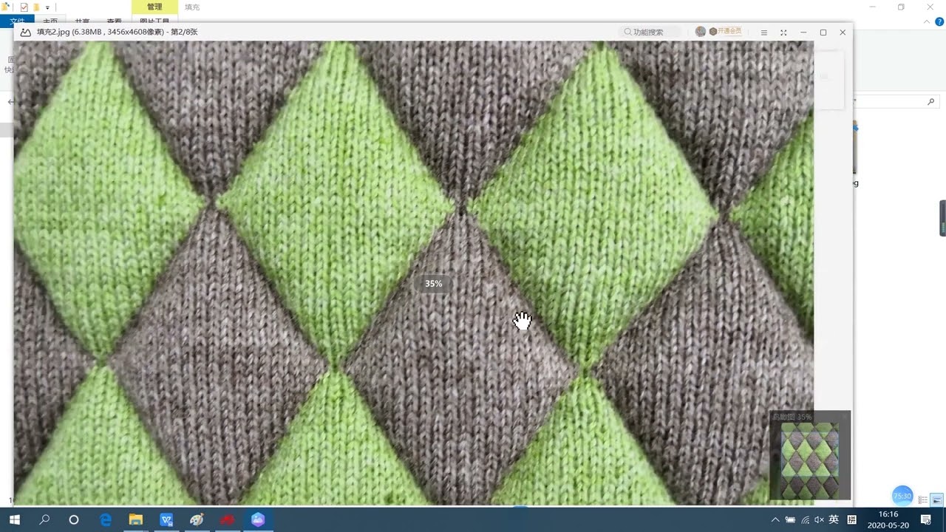The image size is (946, 532).
Task: Click the blue 75:30 timer bubble
Action: click(x=902, y=496)
